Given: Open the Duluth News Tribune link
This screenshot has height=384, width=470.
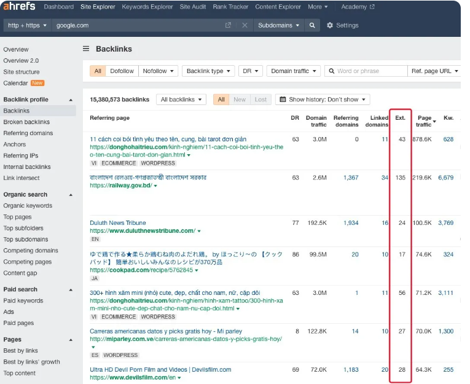Looking at the screenshot, I should [118, 223].
